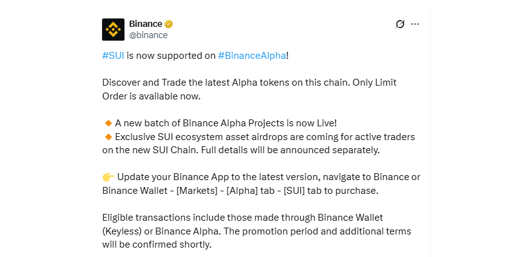Click the second orange diamond bullet
The width and height of the screenshot is (528, 257).
point(108,137)
